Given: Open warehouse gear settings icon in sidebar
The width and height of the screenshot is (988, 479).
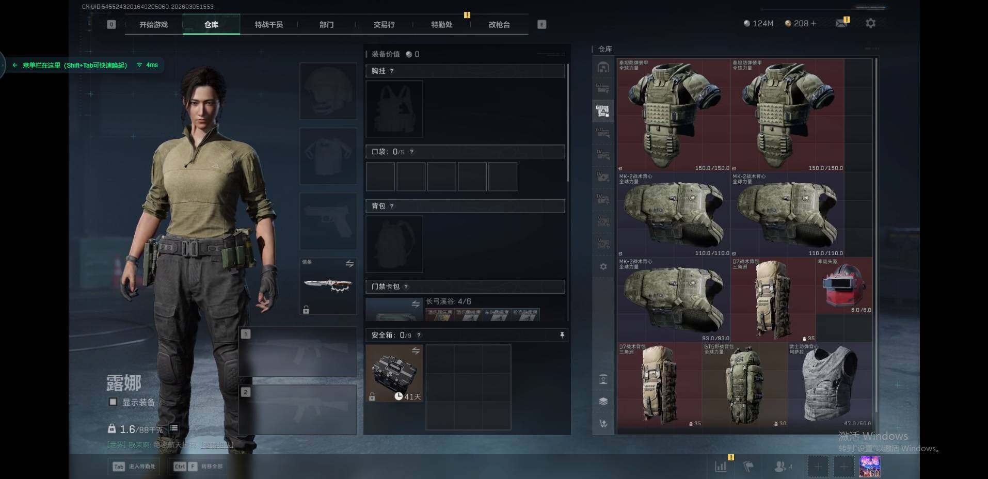Looking at the screenshot, I should pos(603,267).
